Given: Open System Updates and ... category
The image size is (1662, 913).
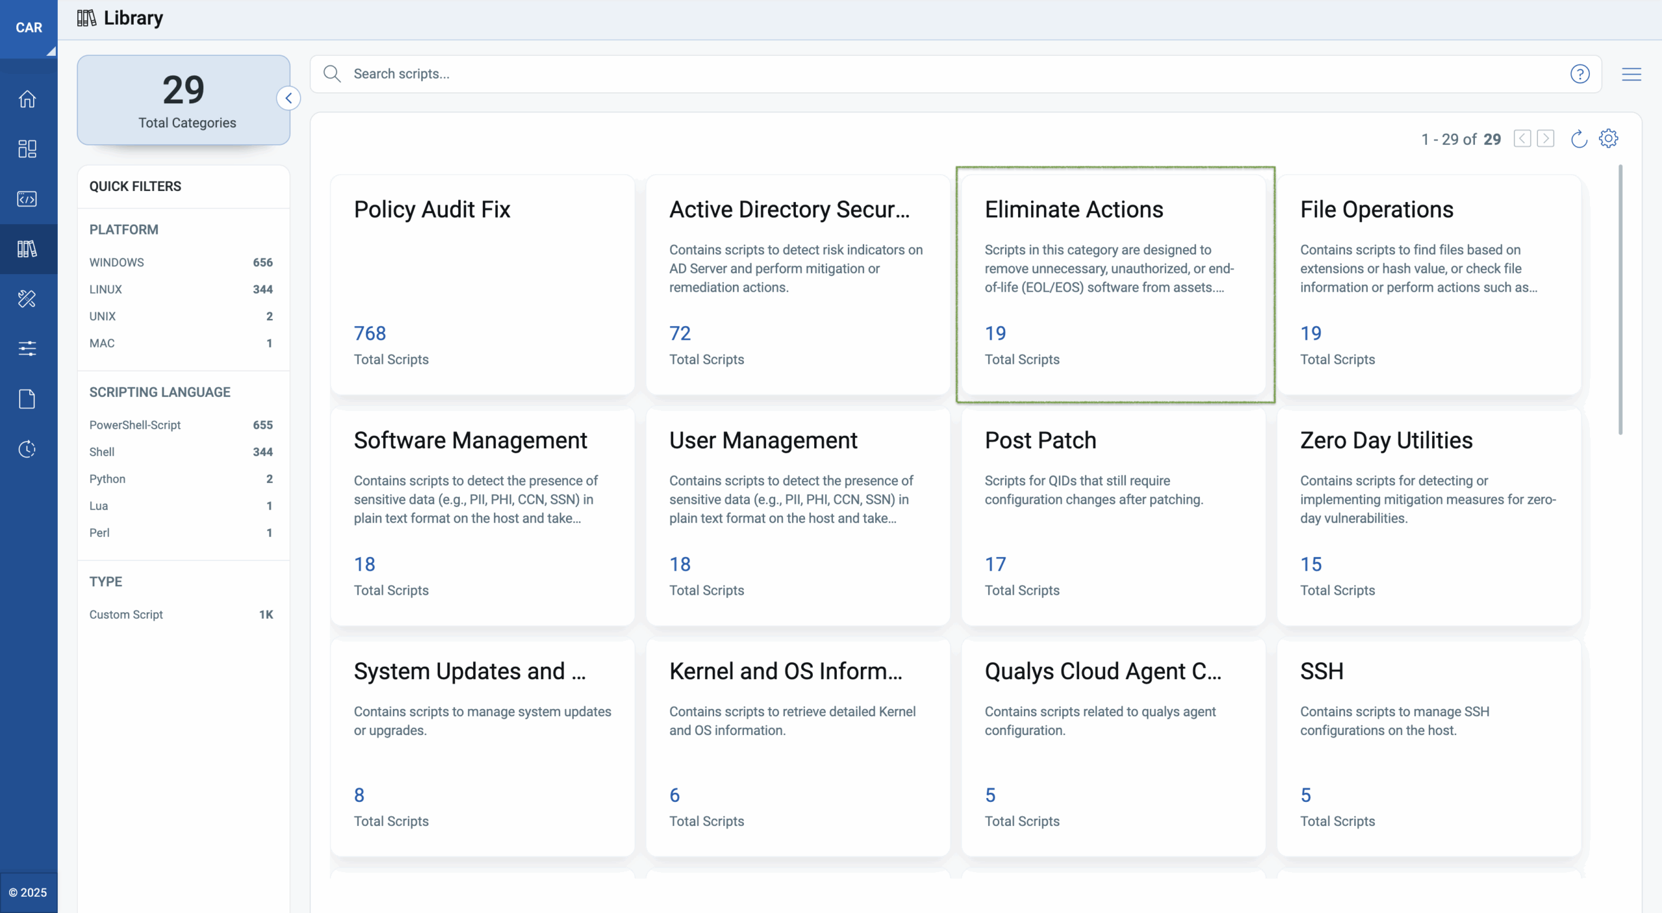Looking at the screenshot, I should click(x=482, y=747).
